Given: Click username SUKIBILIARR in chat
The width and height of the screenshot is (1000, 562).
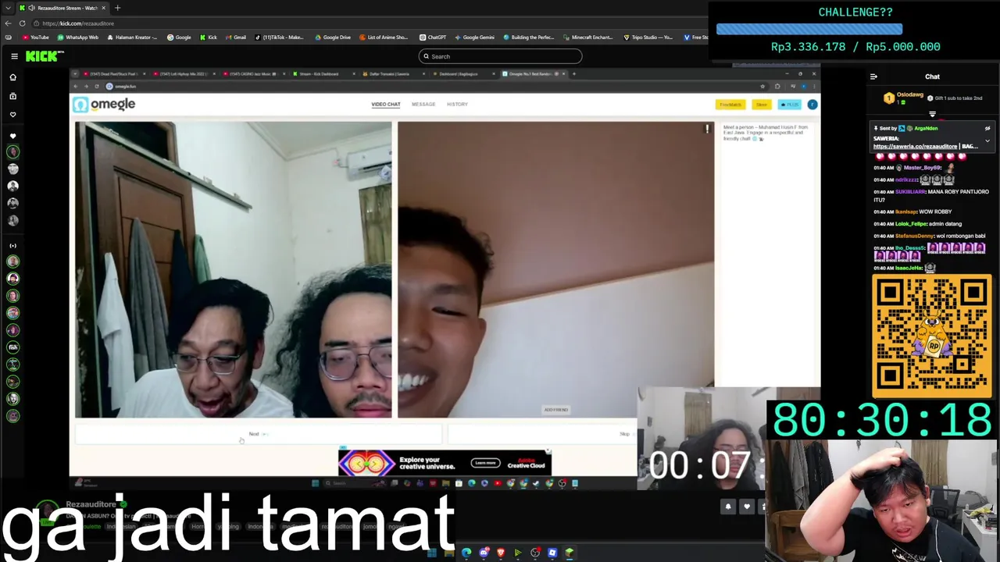Looking at the screenshot, I should click(x=911, y=192).
